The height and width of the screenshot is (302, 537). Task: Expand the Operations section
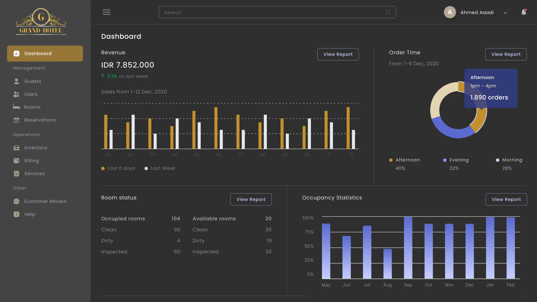coord(26,135)
